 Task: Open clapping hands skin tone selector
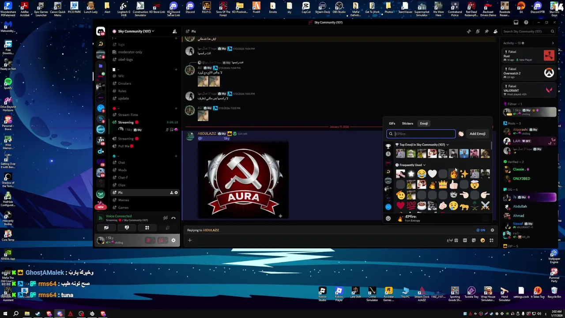pyautogui.click(x=461, y=134)
